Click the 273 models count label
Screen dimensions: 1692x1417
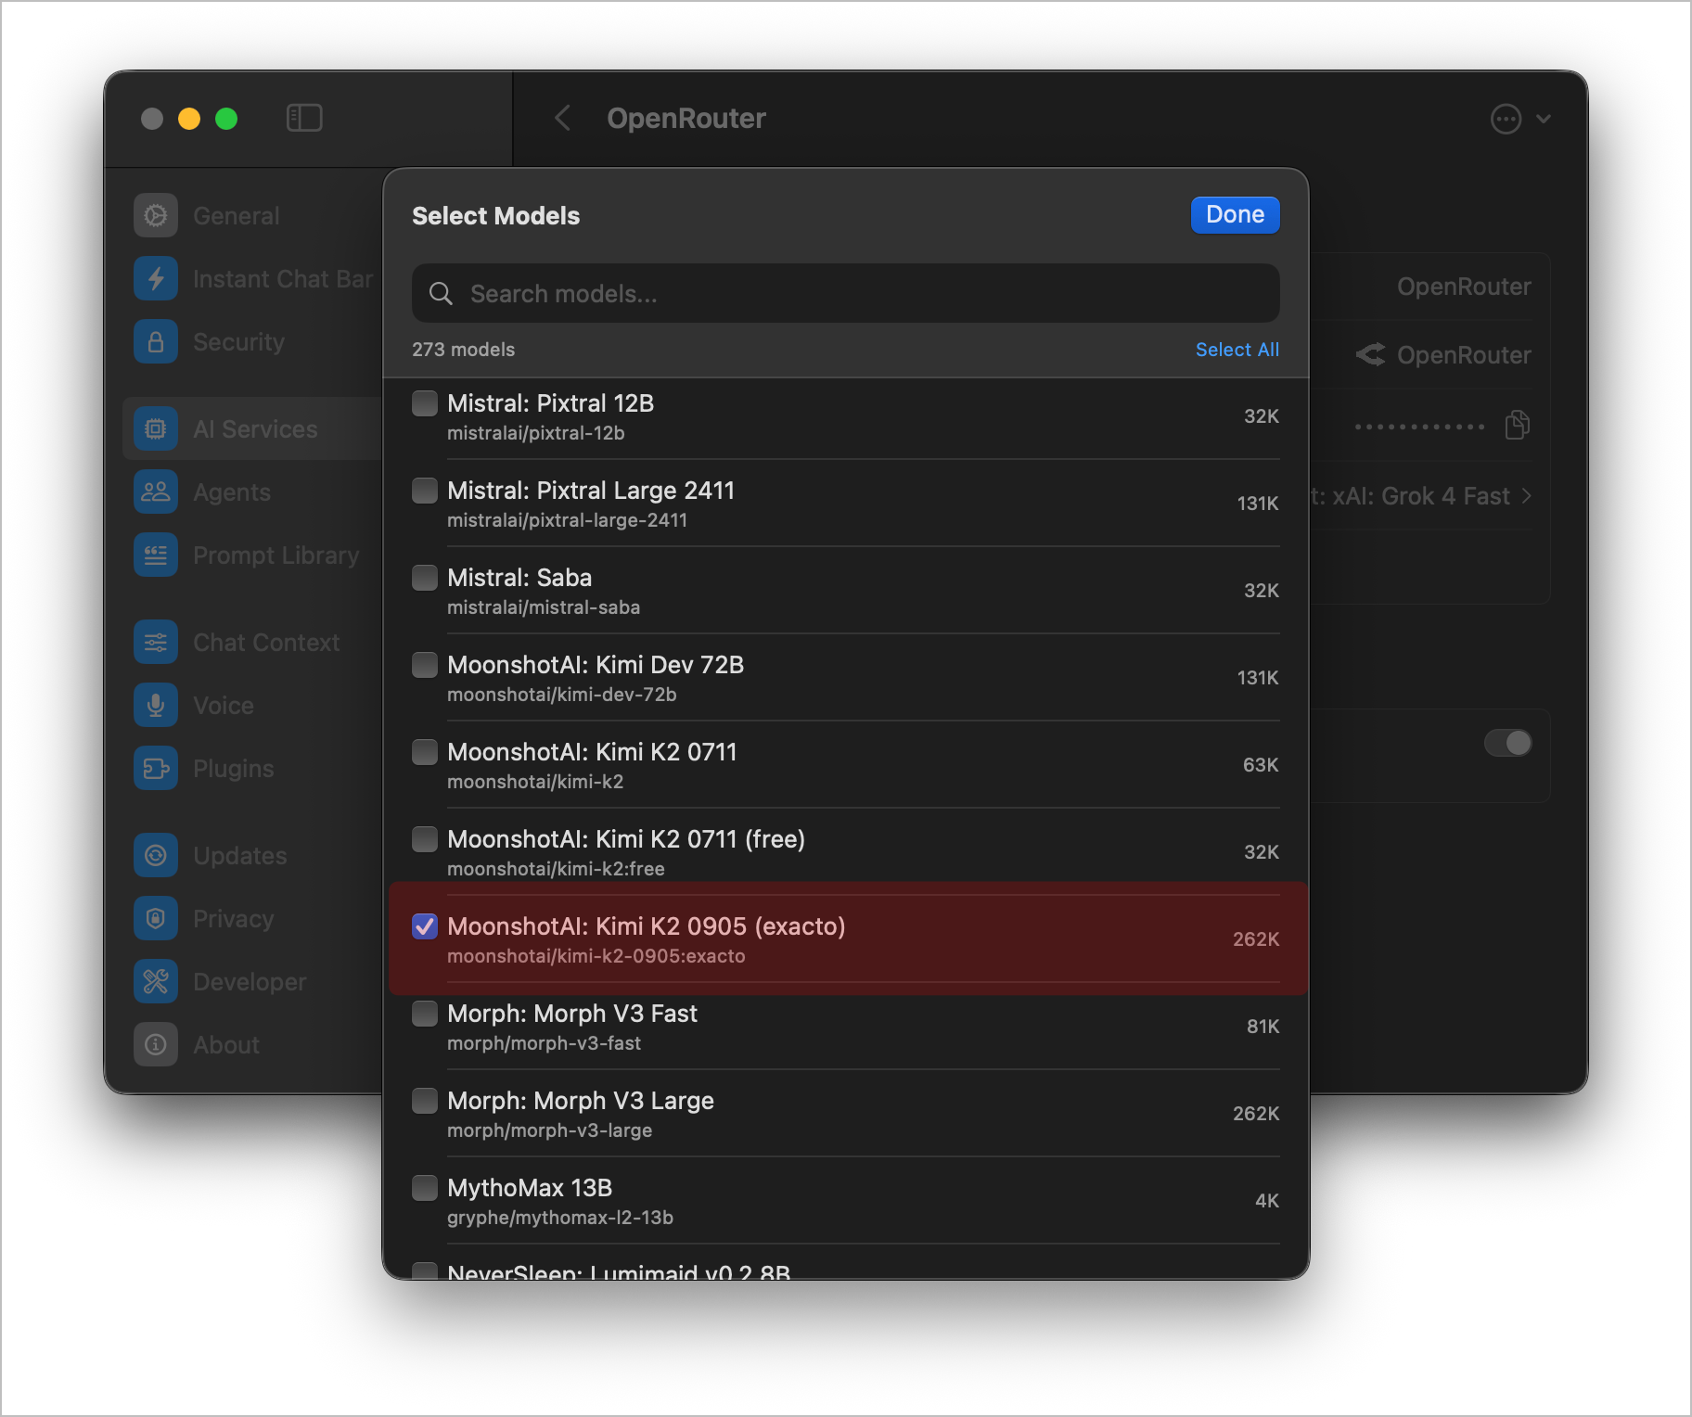tap(463, 350)
